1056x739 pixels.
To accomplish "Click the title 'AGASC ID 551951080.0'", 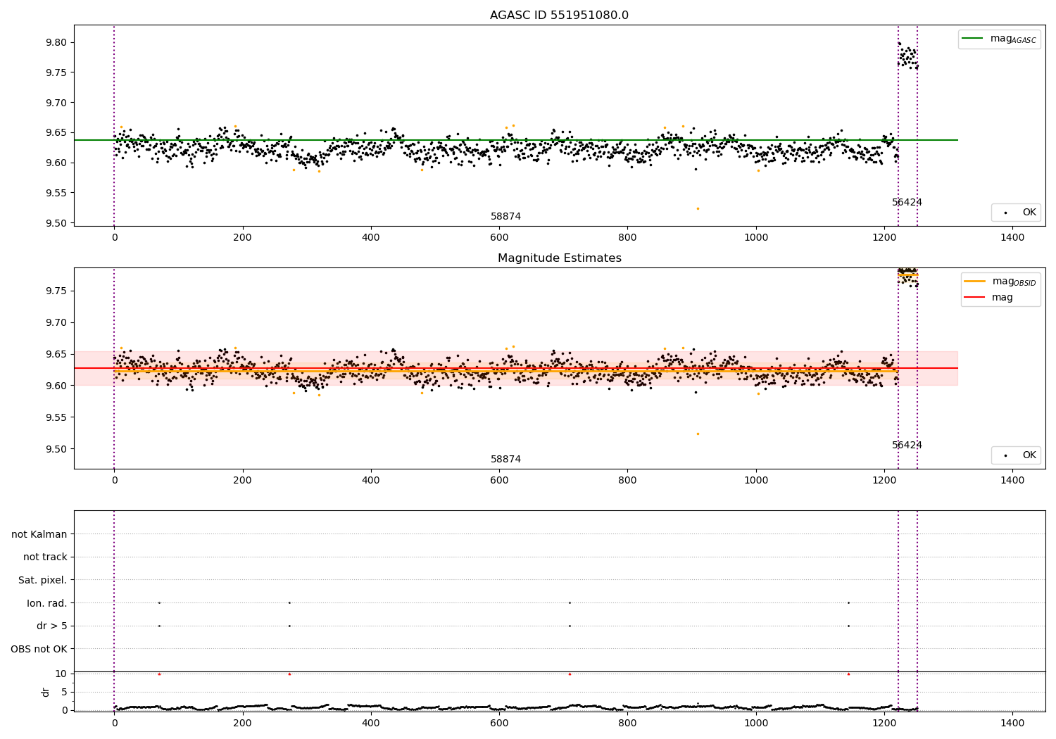I will 559,15.
